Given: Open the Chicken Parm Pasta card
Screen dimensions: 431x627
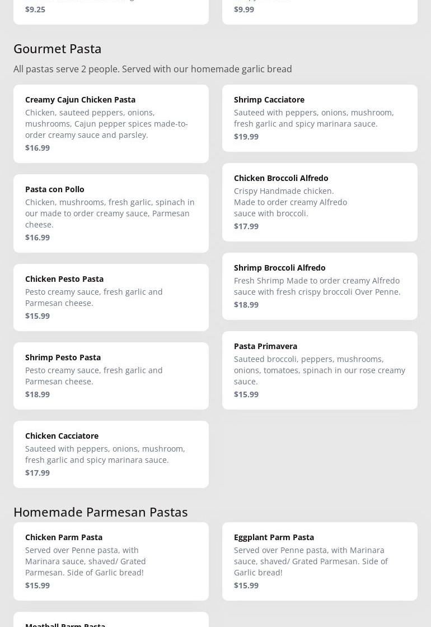Looking at the screenshot, I should click(x=111, y=561).
